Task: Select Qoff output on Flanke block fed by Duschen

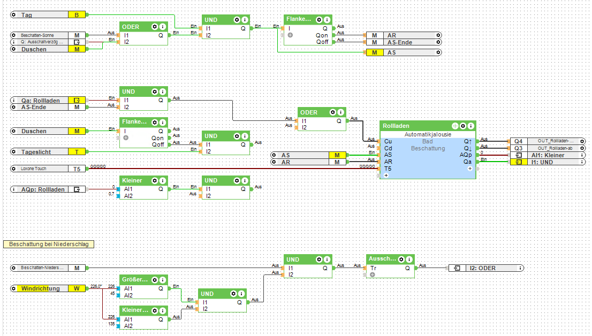Action: 158,144
